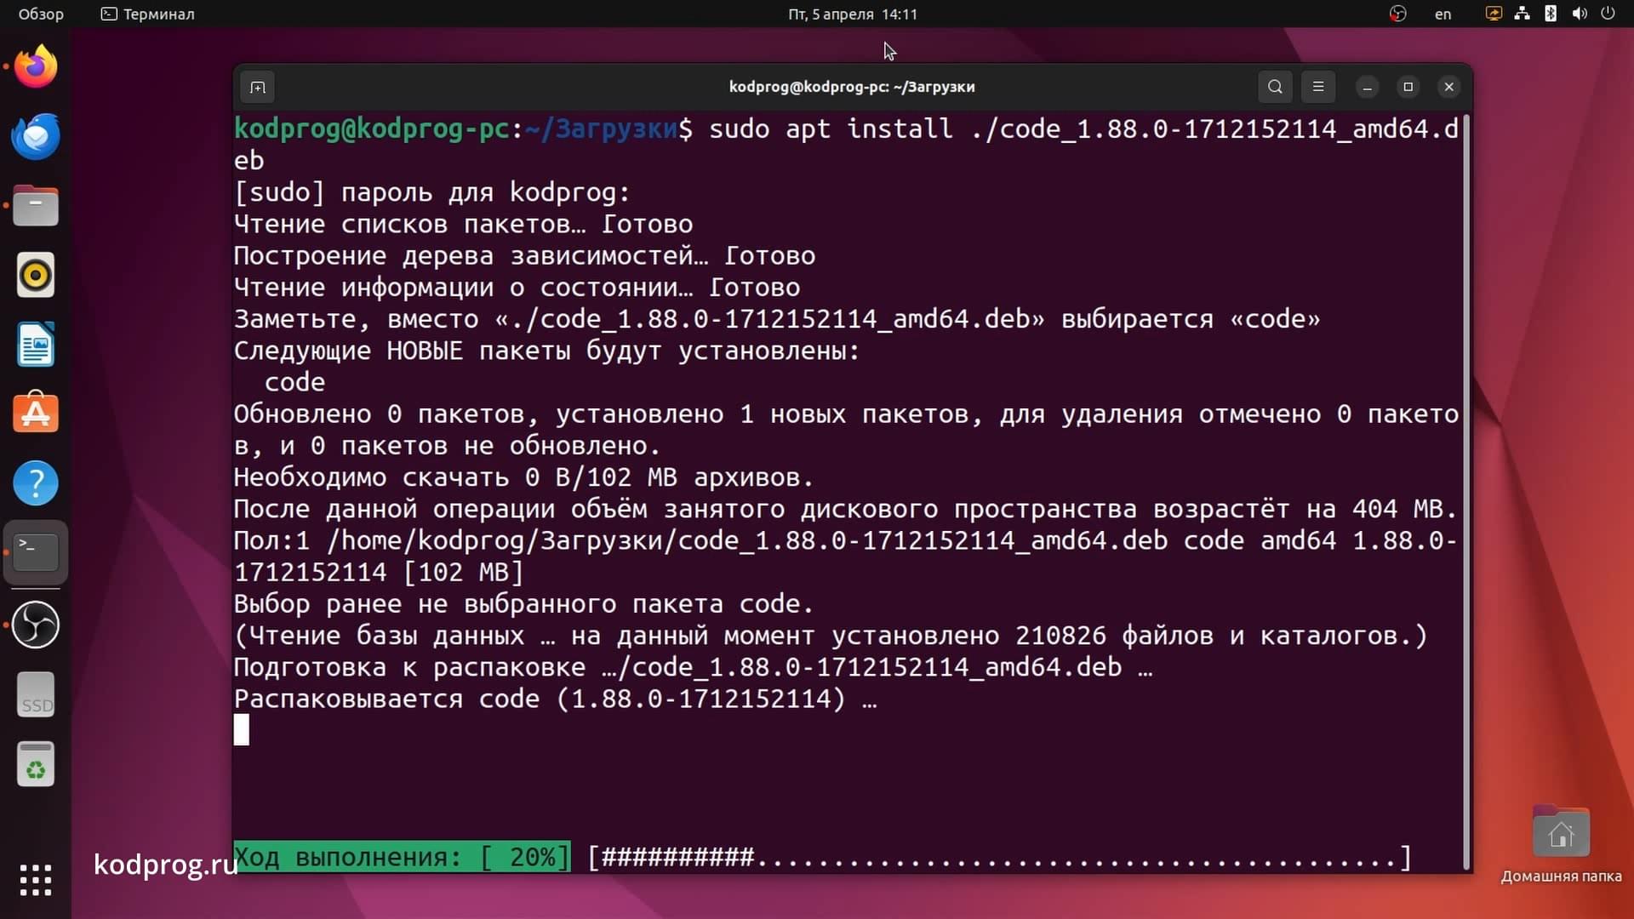Open Ubuntu Software center

36,414
